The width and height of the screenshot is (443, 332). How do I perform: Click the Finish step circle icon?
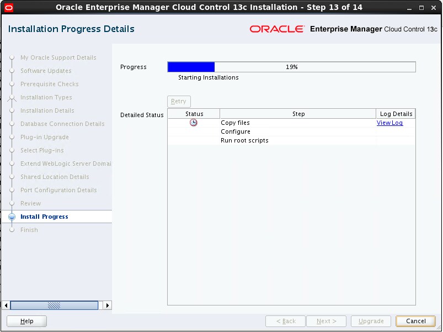coord(12,230)
